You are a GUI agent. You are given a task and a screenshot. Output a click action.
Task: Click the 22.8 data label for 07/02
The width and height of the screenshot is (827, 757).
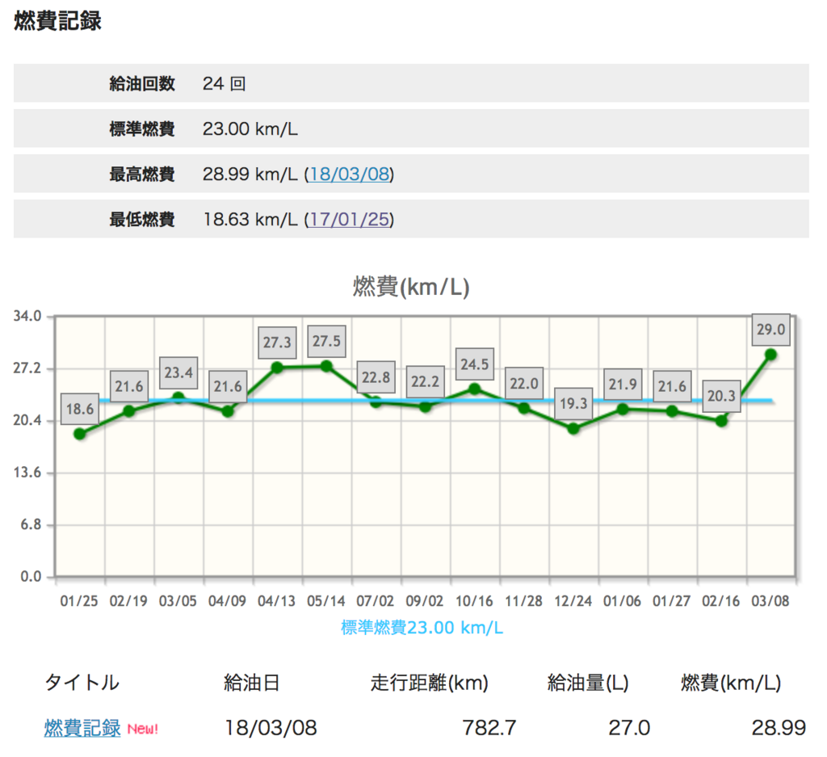point(376,378)
